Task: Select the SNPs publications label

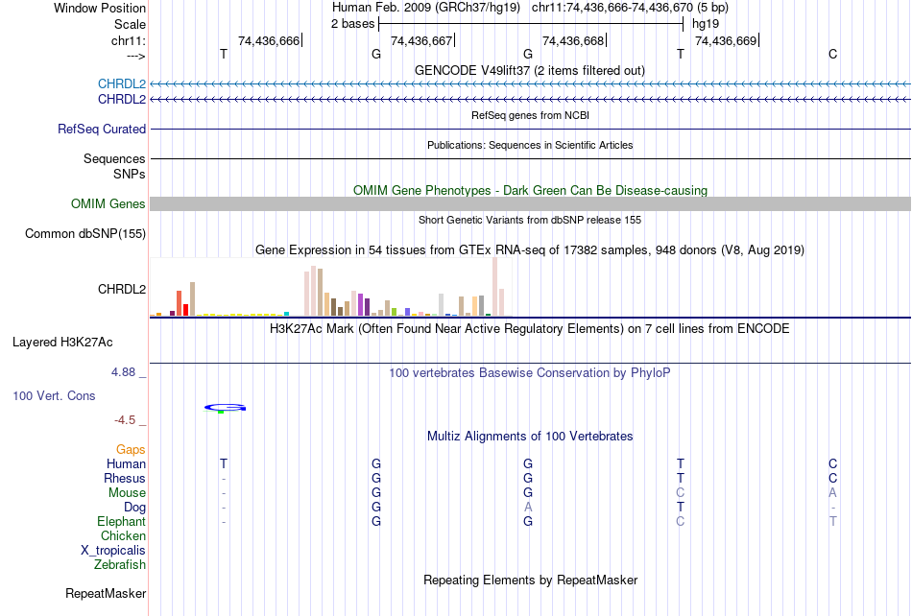Action: pyautogui.click(x=130, y=174)
